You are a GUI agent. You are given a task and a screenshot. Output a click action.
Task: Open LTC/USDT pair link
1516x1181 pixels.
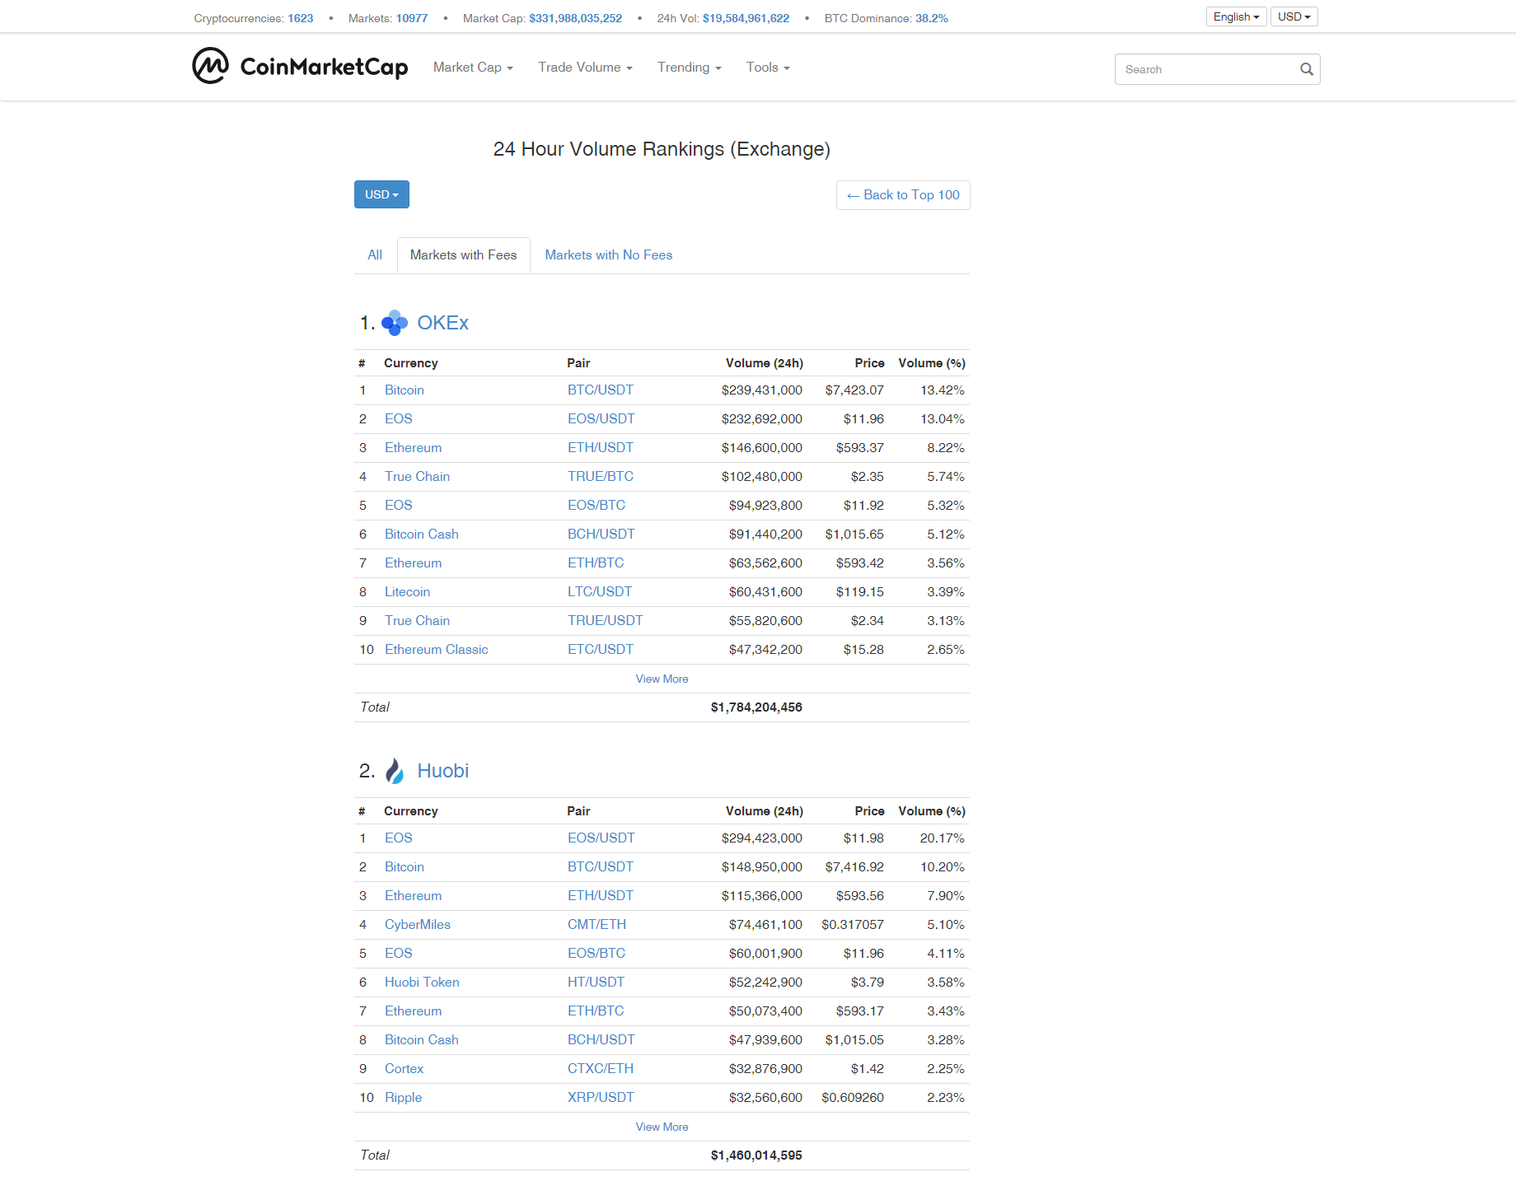(x=600, y=592)
